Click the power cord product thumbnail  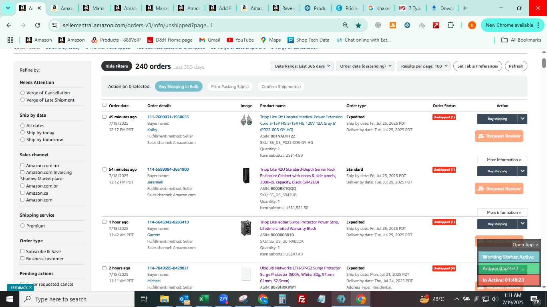246,120
